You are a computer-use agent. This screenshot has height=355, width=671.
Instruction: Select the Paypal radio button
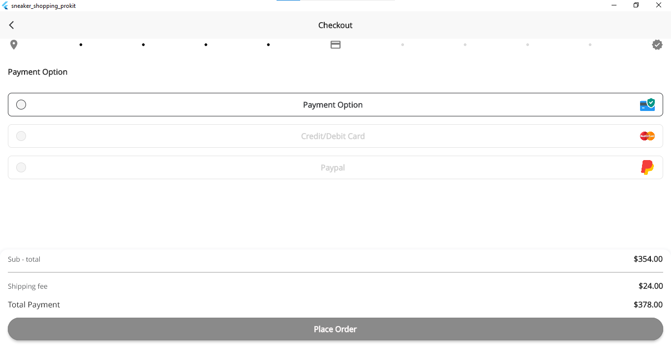click(x=21, y=167)
